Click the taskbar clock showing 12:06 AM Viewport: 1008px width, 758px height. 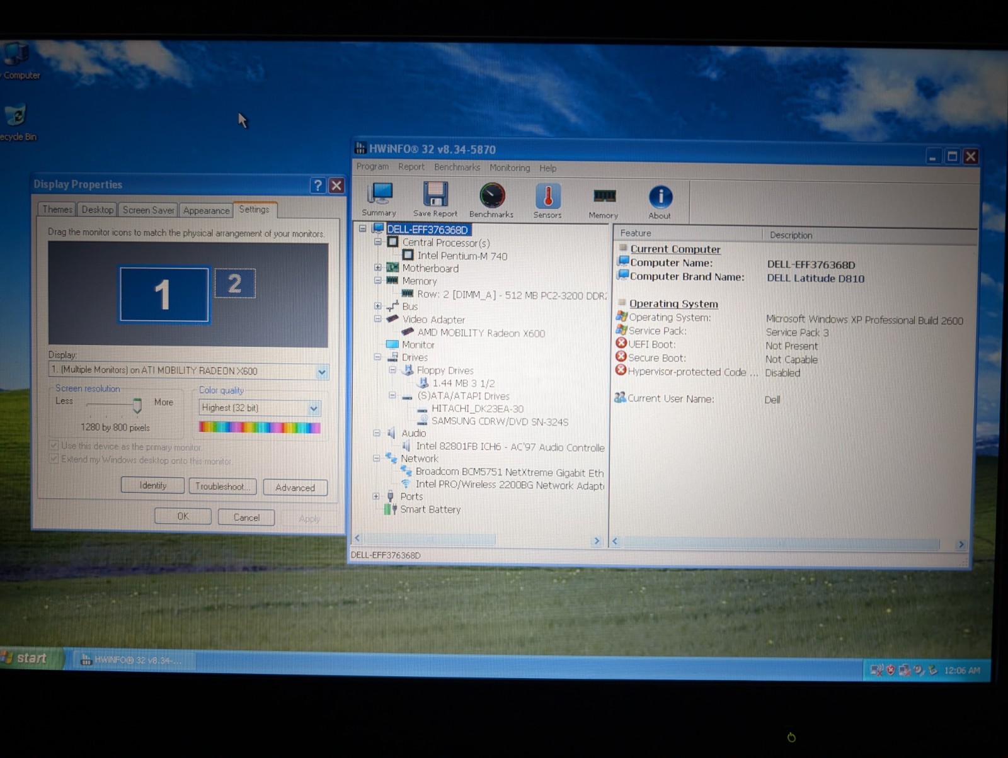pyautogui.click(x=961, y=670)
